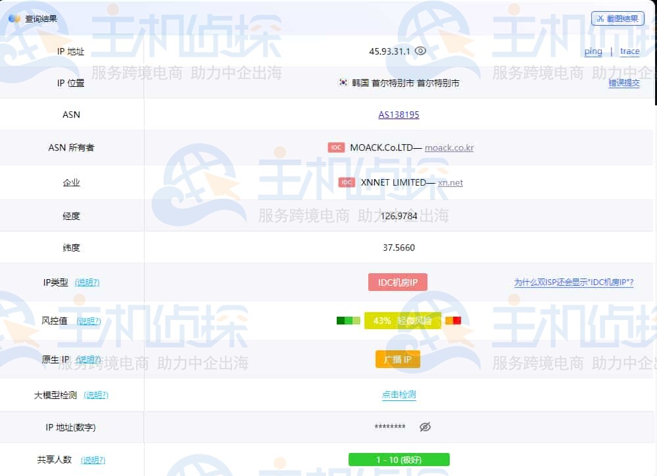Click the 查询结果 header icon
This screenshot has width=657, height=476.
click(14, 18)
